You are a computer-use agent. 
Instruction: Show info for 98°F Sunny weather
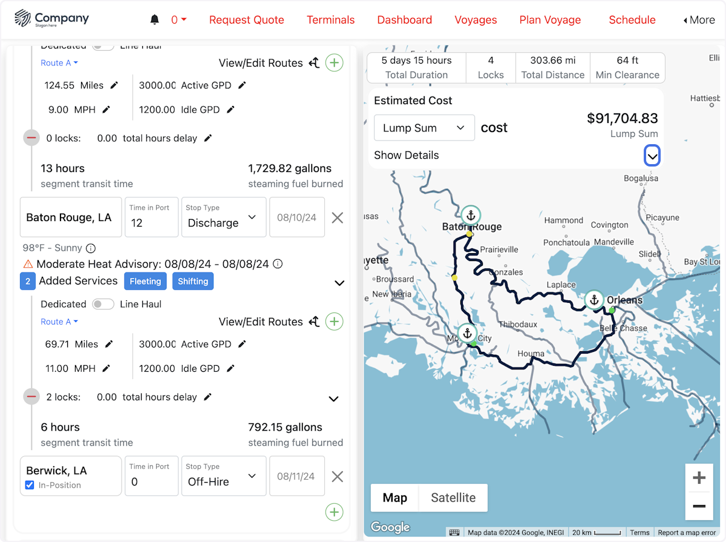click(x=91, y=248)
